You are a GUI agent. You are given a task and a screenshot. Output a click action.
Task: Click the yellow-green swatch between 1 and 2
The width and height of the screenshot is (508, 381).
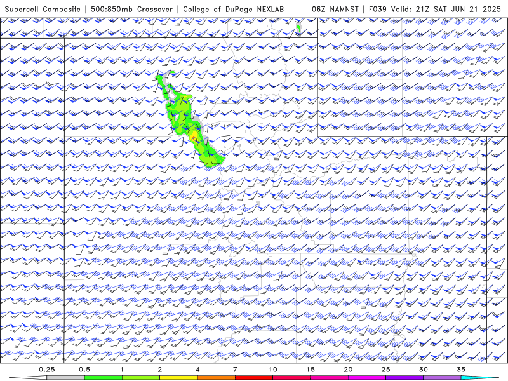pos(140,378)
